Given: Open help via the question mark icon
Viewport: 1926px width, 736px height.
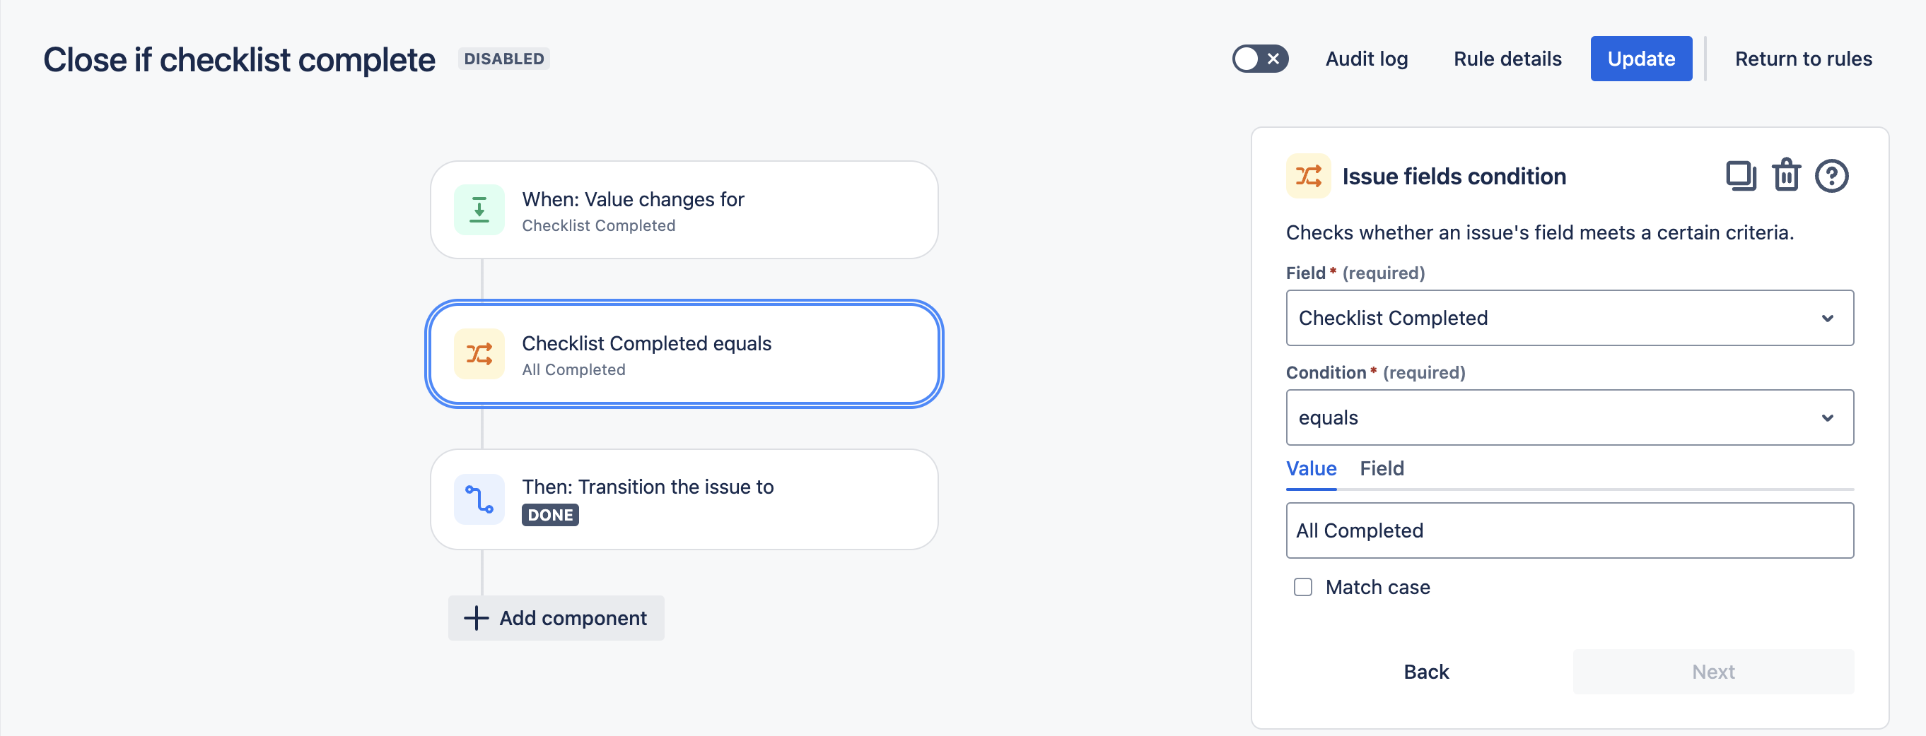Looking at the screenshot, I should tap(1831, 177).
